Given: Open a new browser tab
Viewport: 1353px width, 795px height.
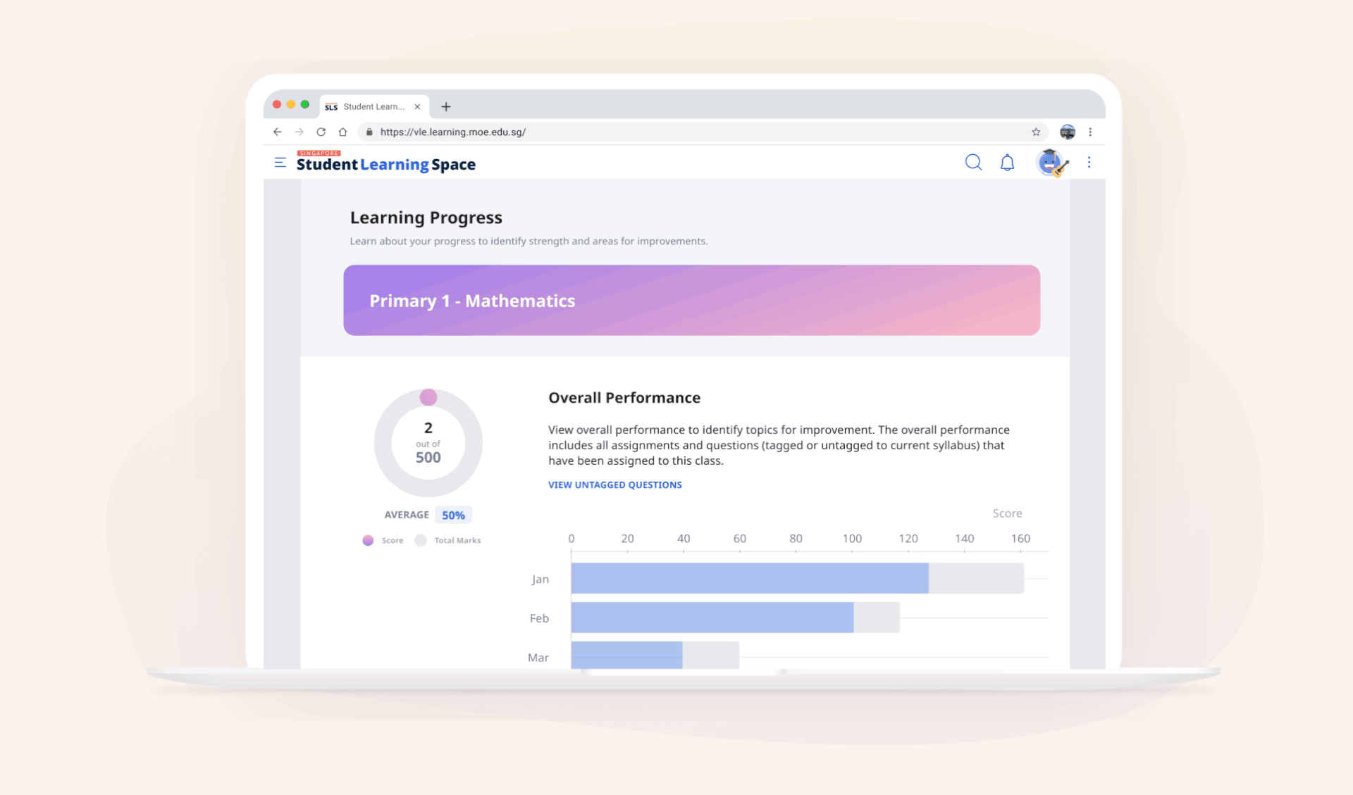Looking at the screenshot, I should [x=446, y=107].
